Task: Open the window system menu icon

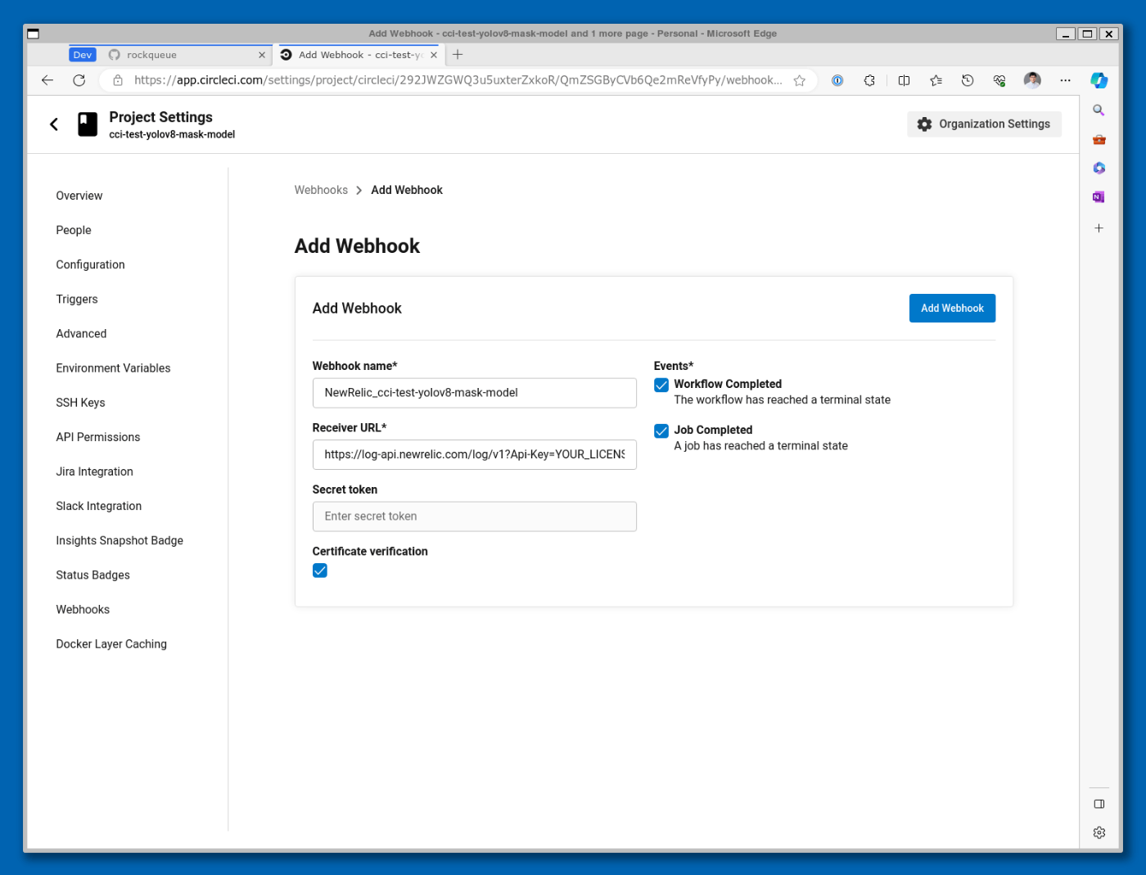Action: click(34, 34)
